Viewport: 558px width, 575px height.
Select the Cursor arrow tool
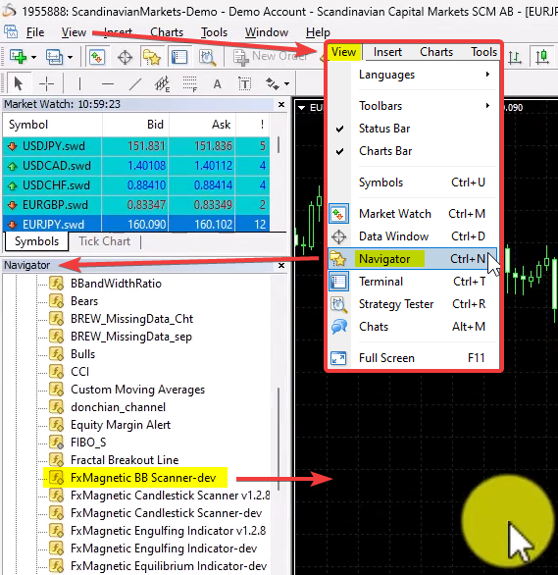[18, 84]
